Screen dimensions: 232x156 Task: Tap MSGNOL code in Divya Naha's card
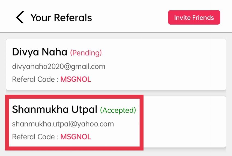point(76,80)
